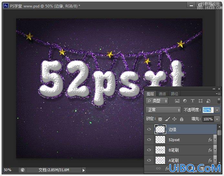Open the 正常 blend mode dropdown
The image size is (224, 176).
[163, 110]
